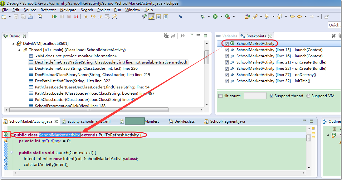Open the SchoolFragment.java editor tab
The width and height of the screenshot is (342, 180).
click(x=225, y=121)
